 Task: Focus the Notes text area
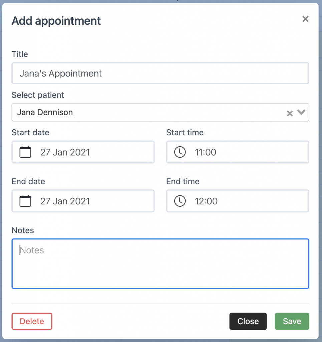tap(160, 264)
